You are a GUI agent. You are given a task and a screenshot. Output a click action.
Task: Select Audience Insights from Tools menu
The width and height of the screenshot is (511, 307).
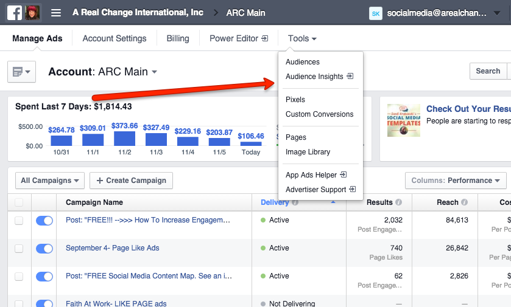(314, 77)
